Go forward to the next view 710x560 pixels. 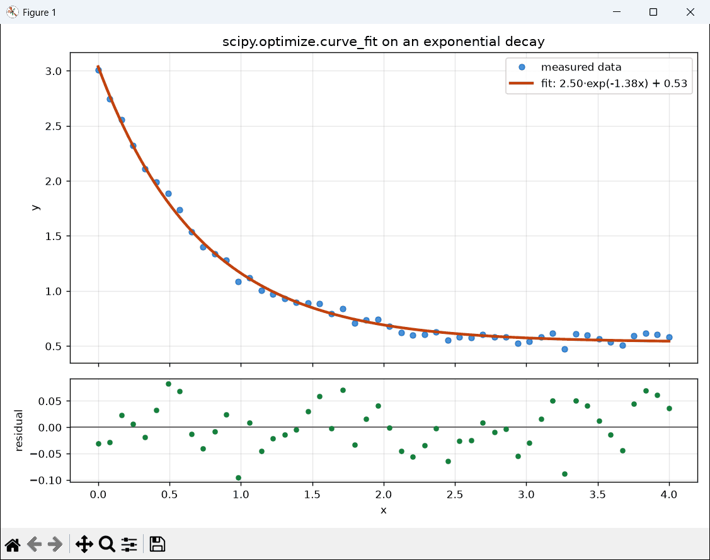[55, 544]
